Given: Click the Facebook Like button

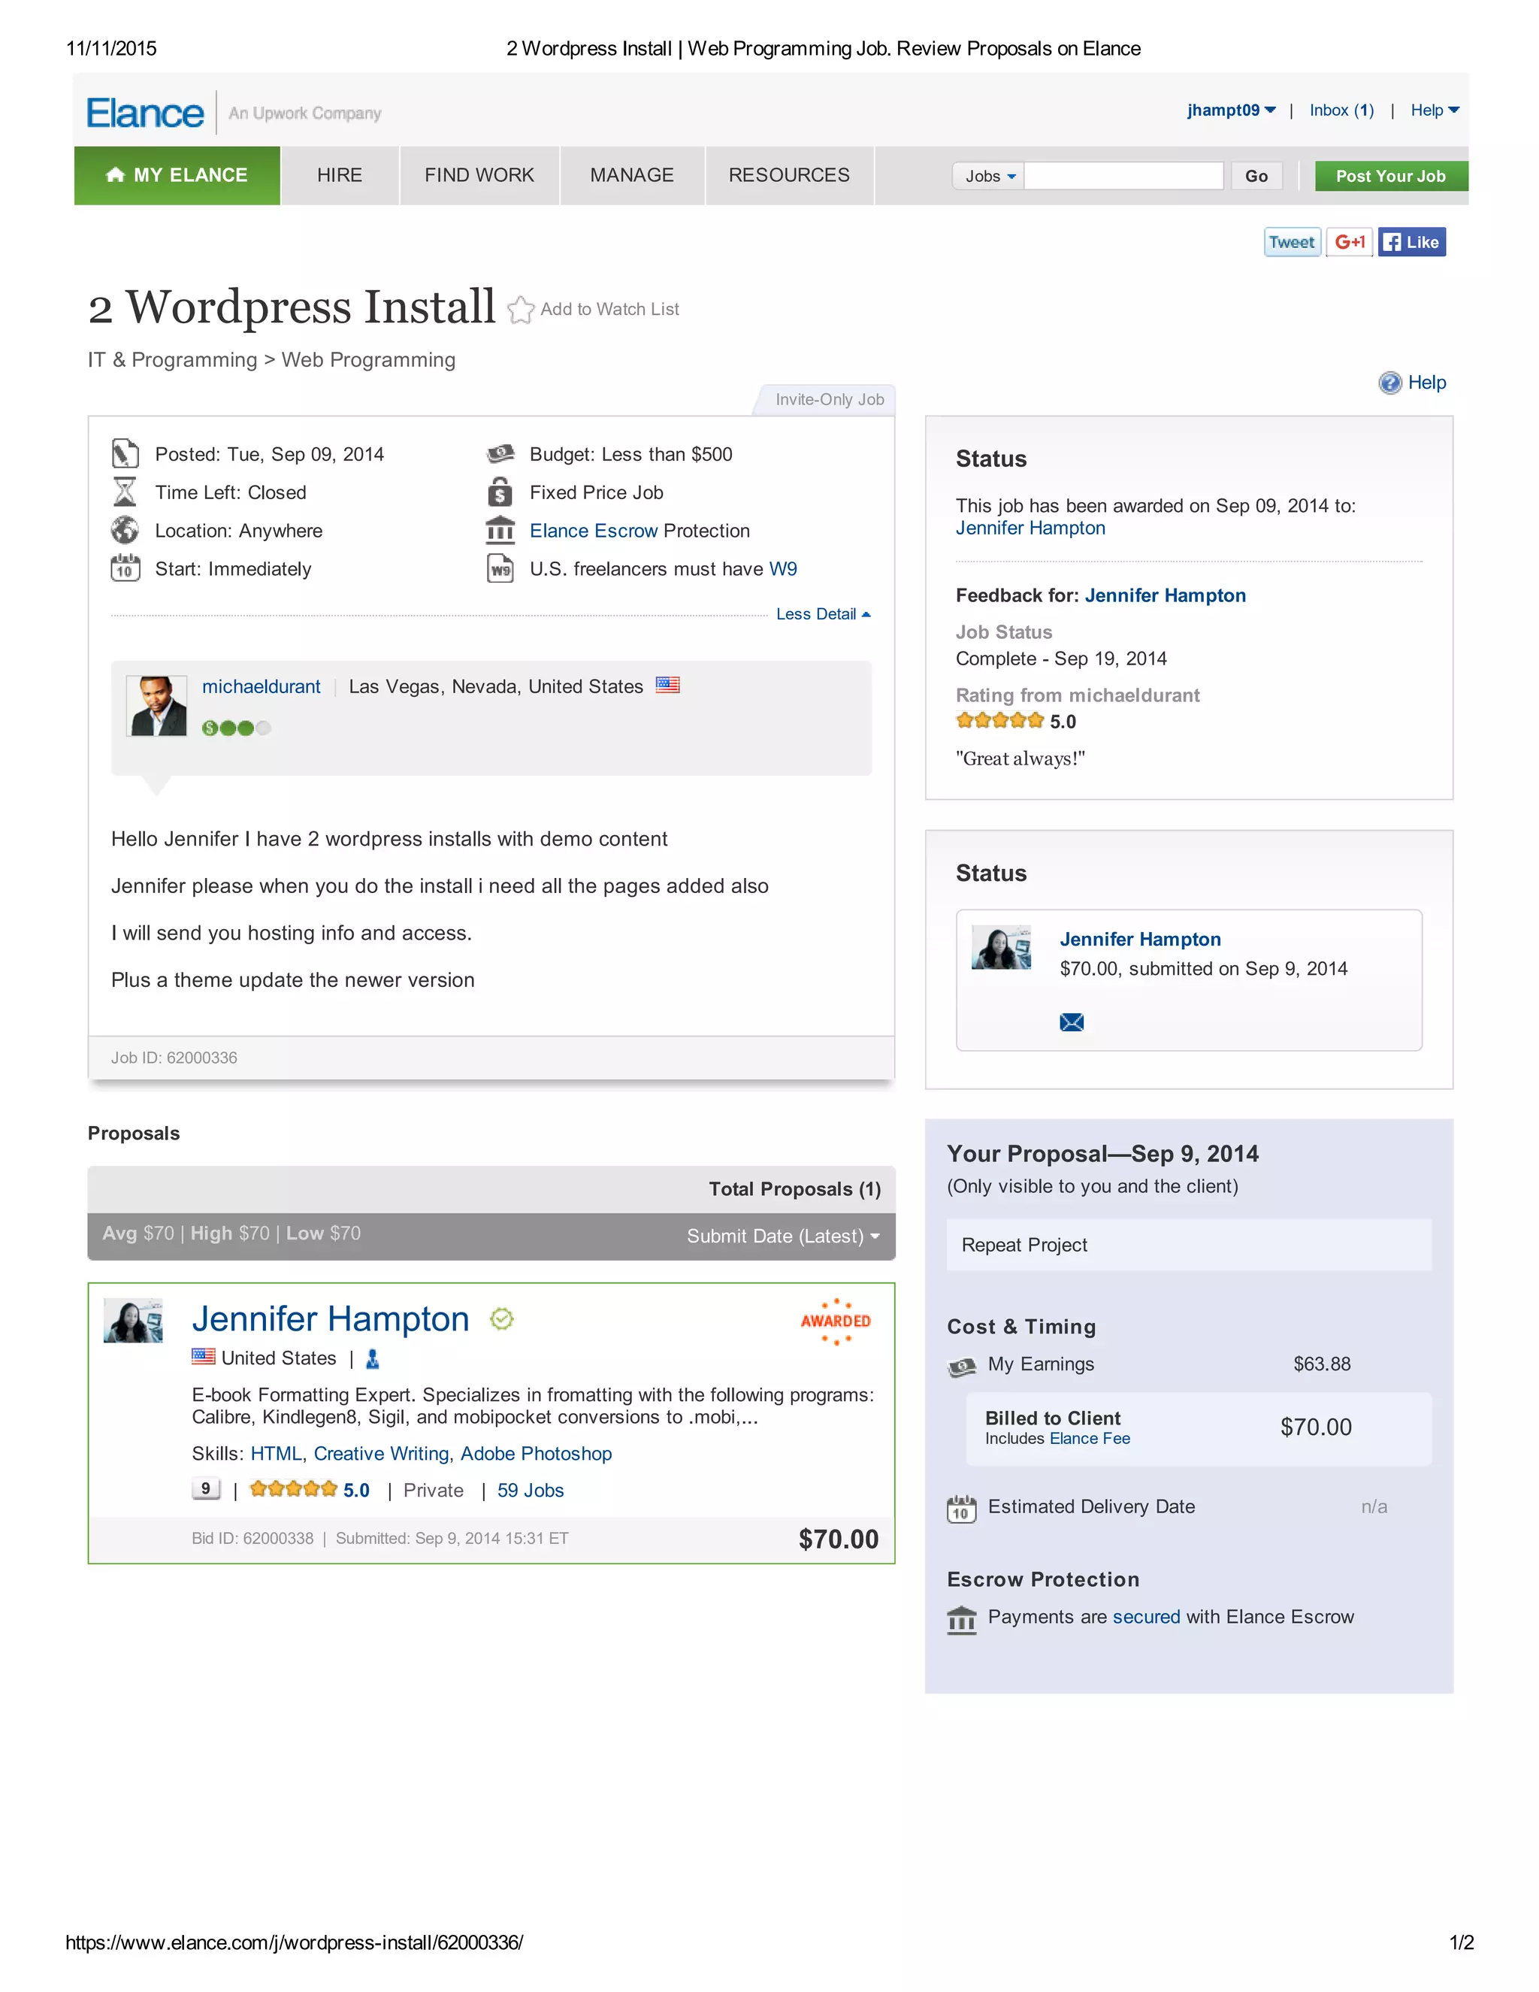Looking at the screenshot, I should (x=1410, y=243).
